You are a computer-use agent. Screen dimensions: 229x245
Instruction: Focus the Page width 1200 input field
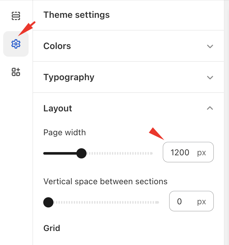click(x=180, y=152)
